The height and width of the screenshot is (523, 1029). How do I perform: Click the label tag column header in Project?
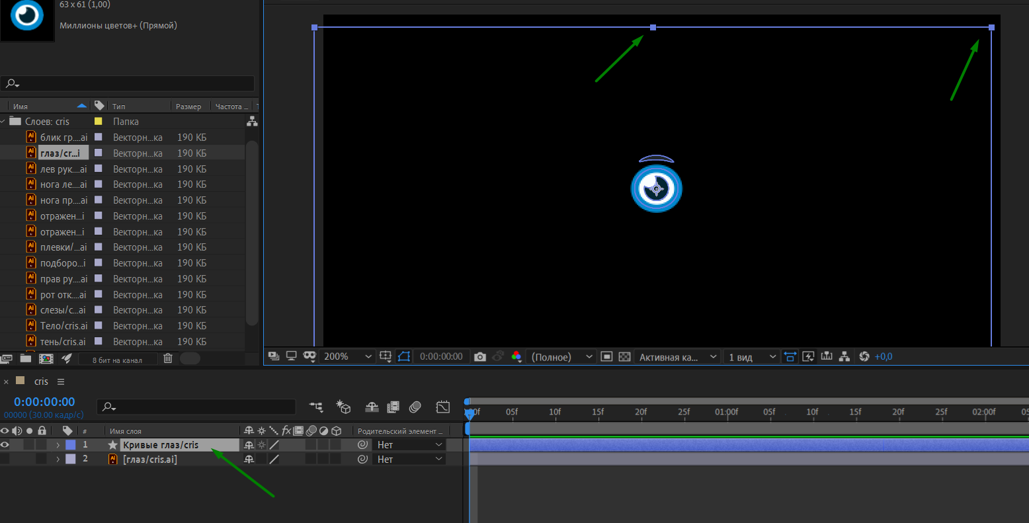[x=99, y=105]
